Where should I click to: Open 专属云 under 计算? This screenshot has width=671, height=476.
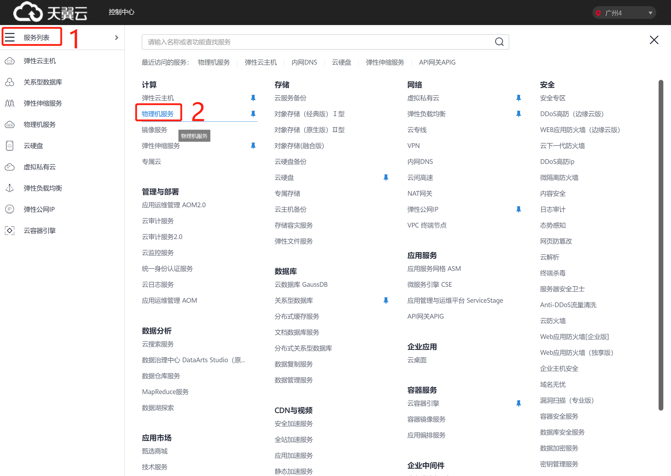[151, 162]
